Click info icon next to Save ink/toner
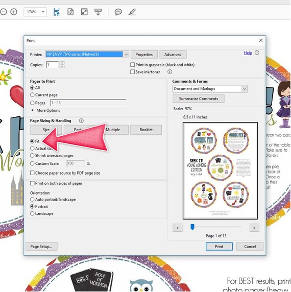Screen dimensions: 291x292 [169, 71]
